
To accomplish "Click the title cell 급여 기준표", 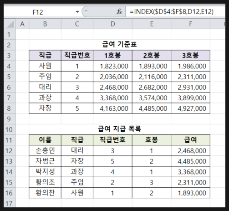I will click(x=120, y=45).
